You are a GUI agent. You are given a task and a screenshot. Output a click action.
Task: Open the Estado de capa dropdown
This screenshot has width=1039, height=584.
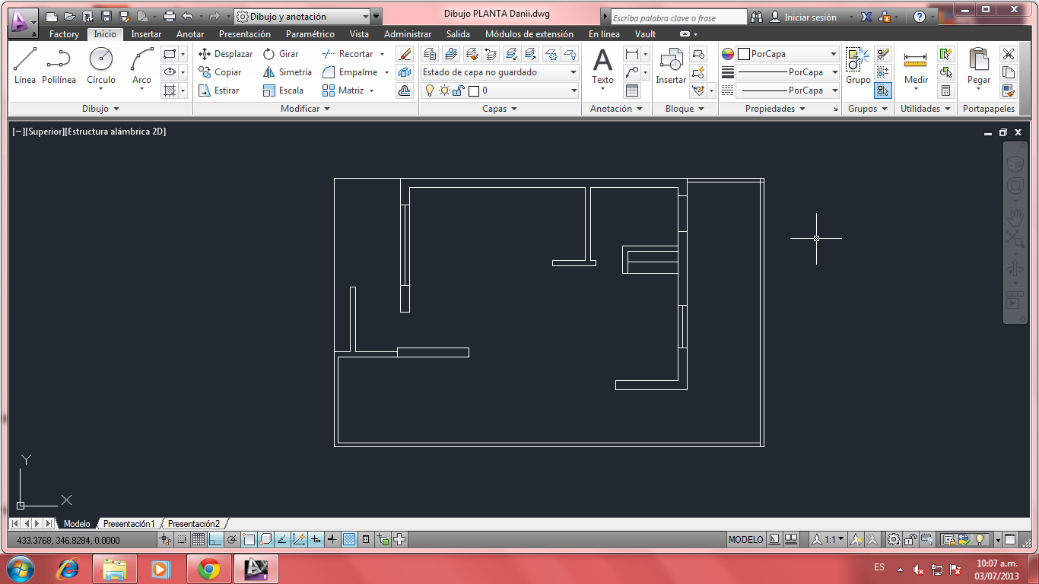573,72
